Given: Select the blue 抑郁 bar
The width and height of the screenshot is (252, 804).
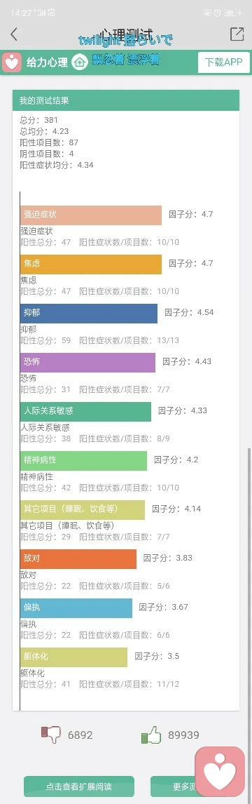Looking at the screenshot, I should (x=89, y=314).
